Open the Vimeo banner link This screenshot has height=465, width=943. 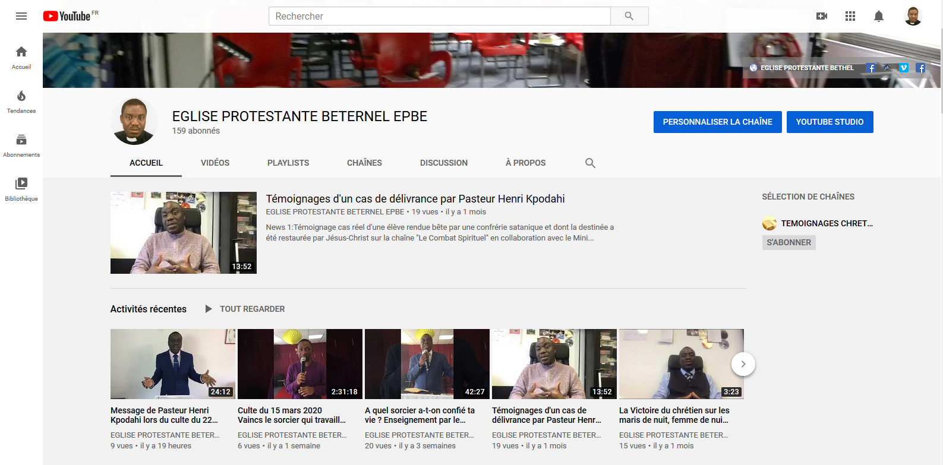[x=904, y=68]
